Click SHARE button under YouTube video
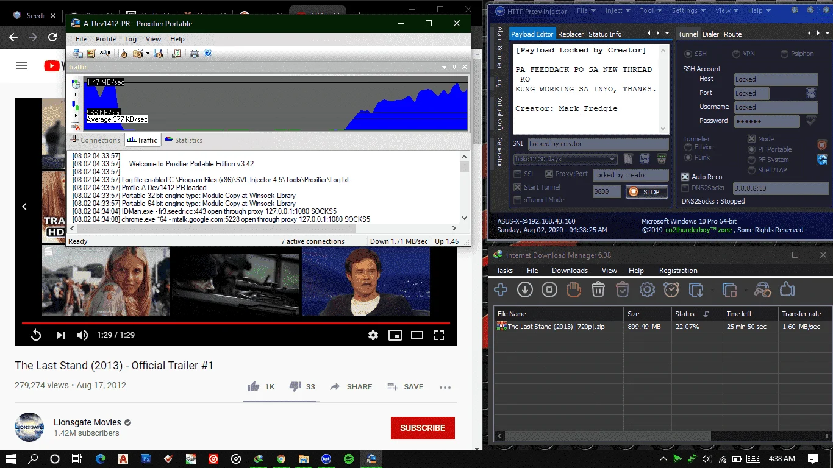The height and width of the screenshot is (468, 833). coord(351,386)
